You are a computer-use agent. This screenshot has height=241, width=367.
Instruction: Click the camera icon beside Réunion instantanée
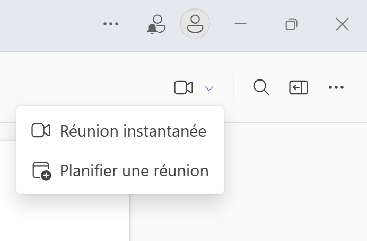(41, 131)
